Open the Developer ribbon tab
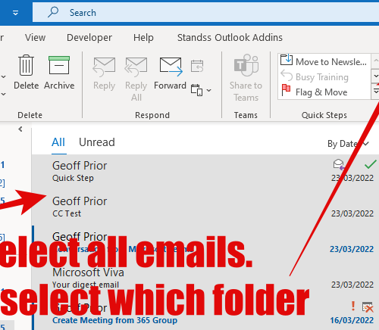Screen dimensions: 379x330 89,38
